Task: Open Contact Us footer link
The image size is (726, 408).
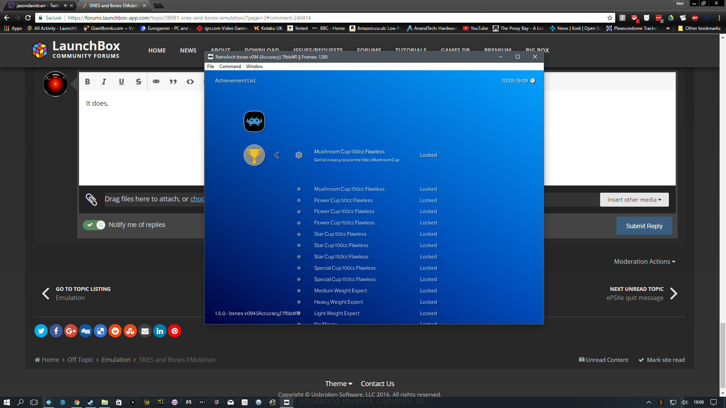Action: [x=377, y=384]
